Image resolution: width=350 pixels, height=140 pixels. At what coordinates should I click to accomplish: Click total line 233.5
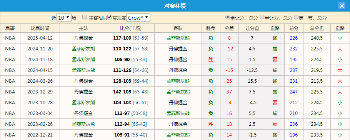[317, 135]
